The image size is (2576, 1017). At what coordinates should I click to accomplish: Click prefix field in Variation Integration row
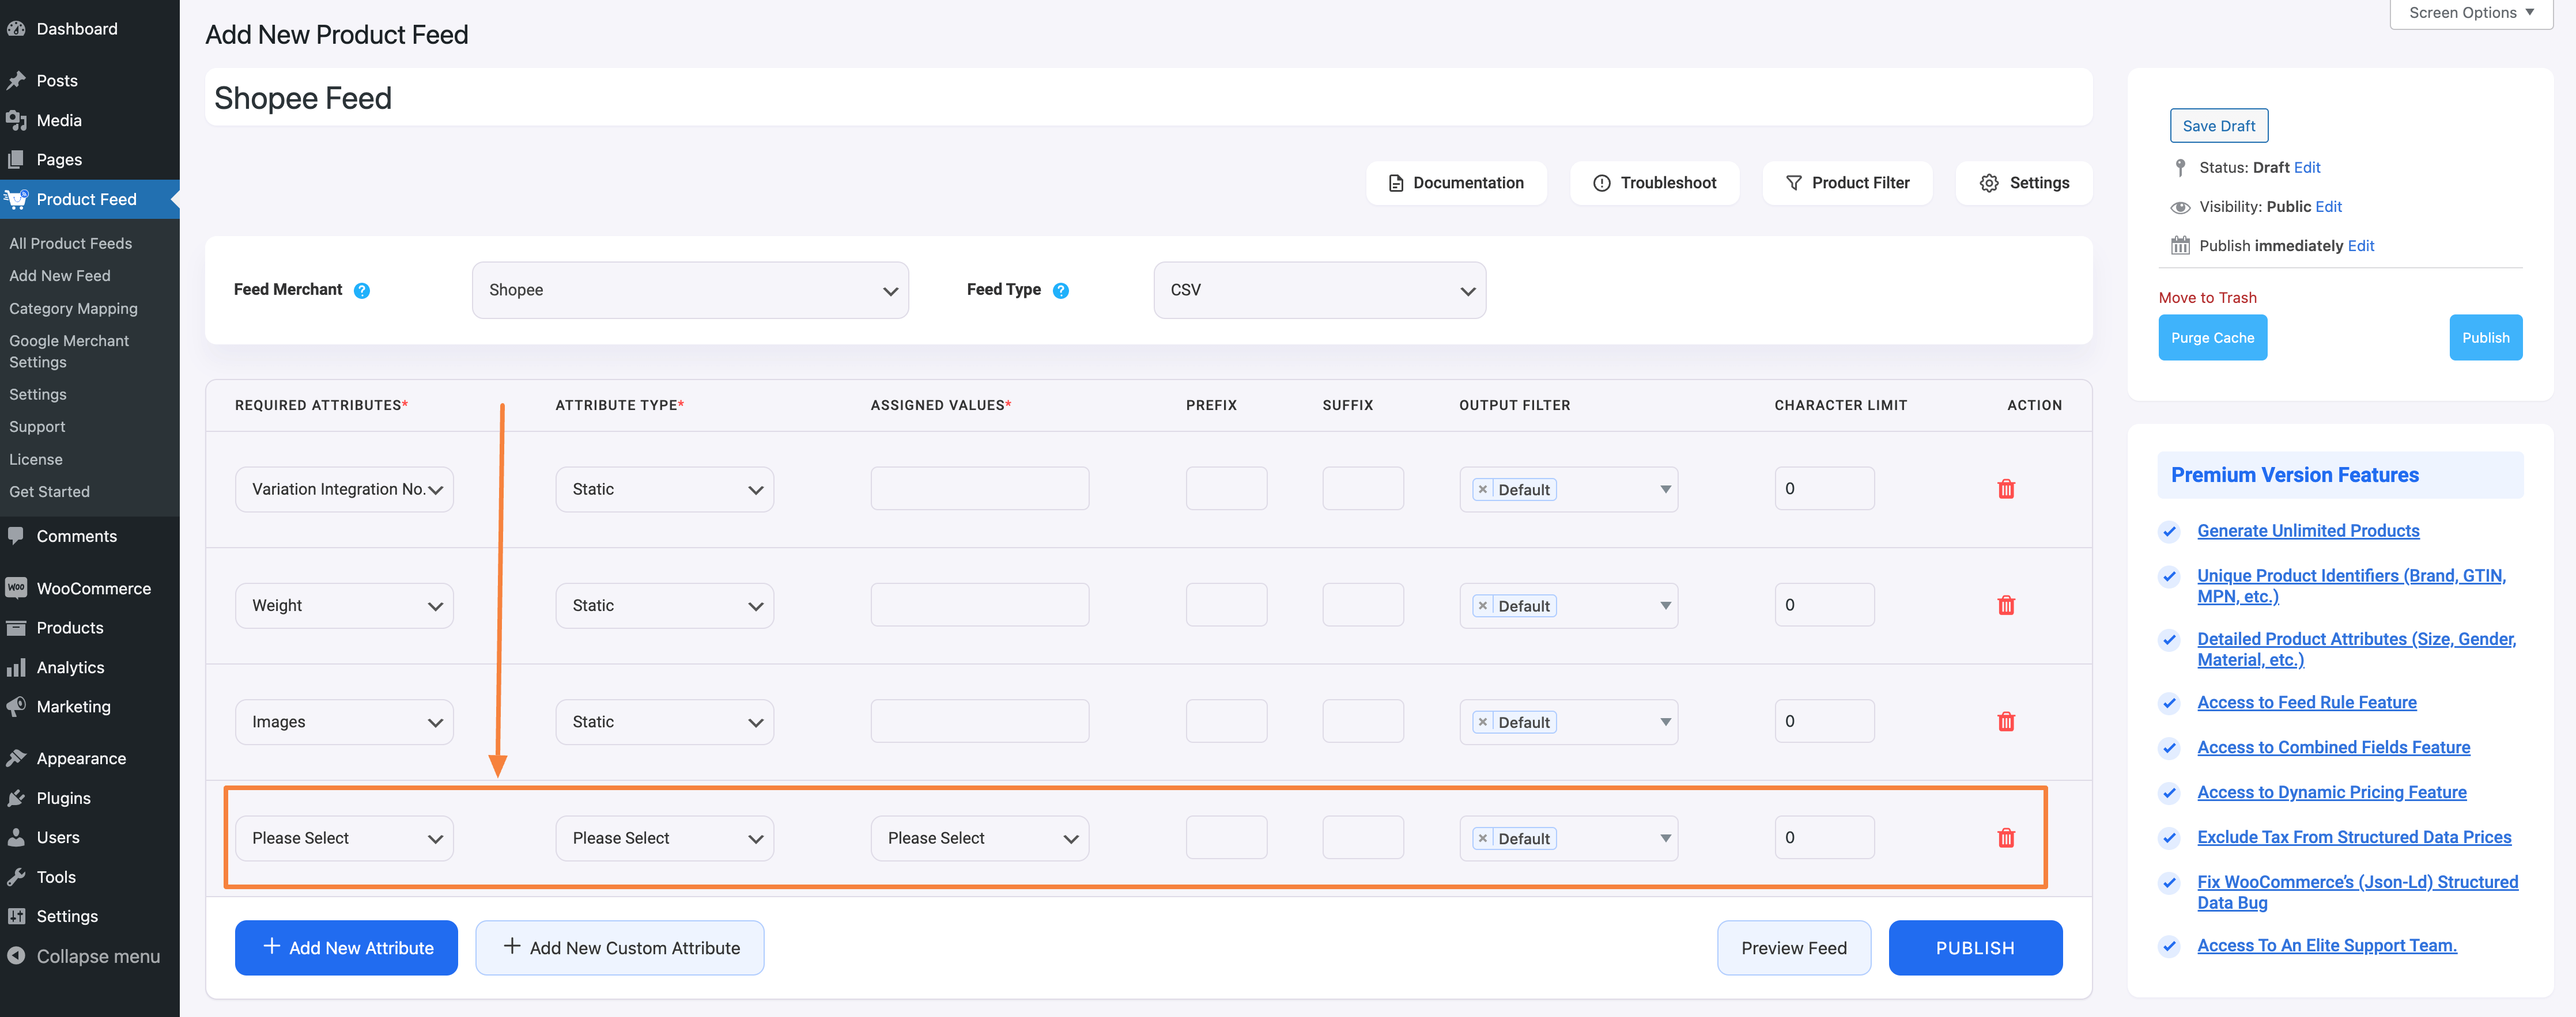(x=1226, y=489)
